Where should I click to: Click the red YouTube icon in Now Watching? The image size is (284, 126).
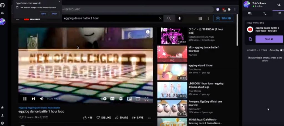(250, 29)
